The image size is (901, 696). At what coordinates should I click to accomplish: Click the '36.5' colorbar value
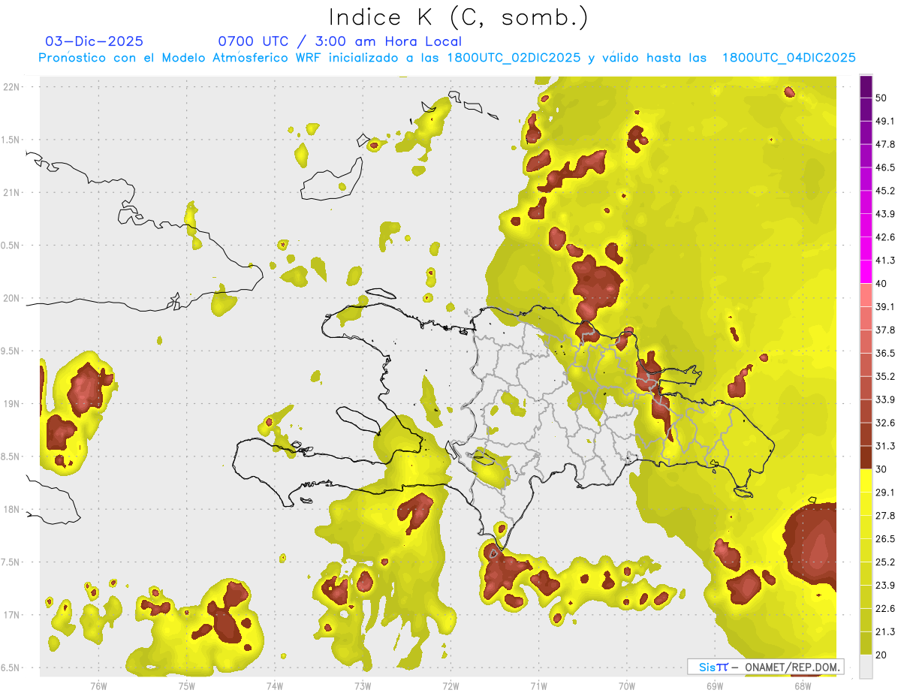[x=886, y=353]
